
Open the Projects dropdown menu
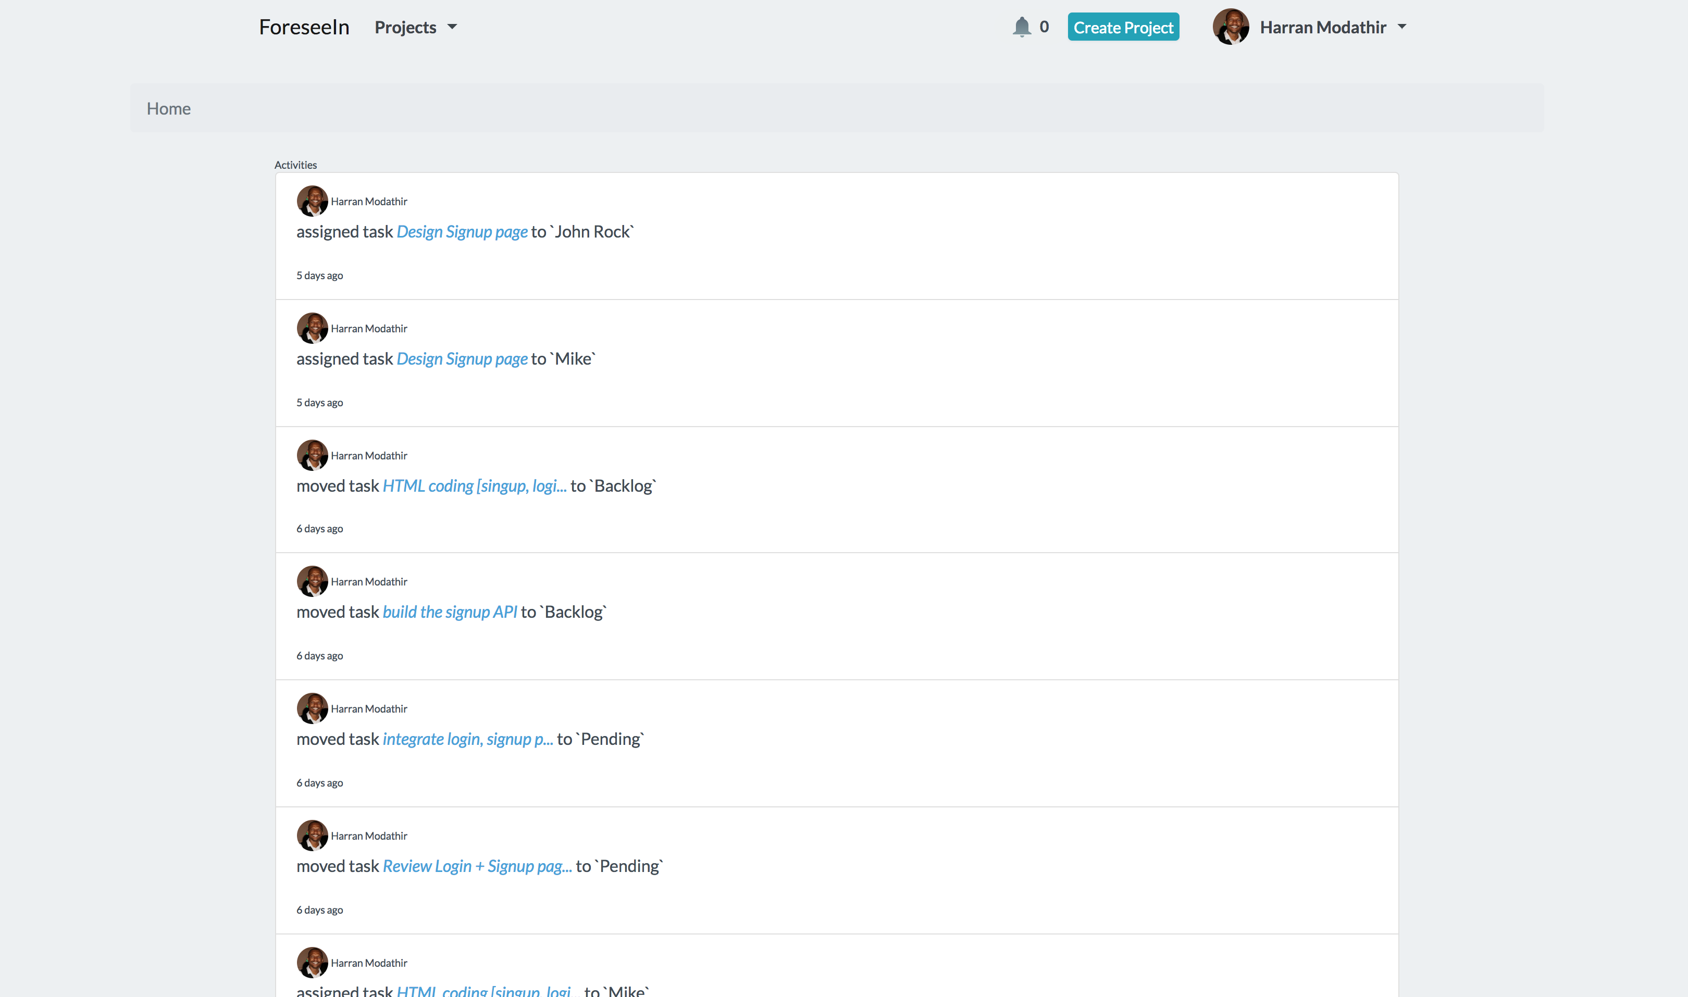[x=415, y=28]
